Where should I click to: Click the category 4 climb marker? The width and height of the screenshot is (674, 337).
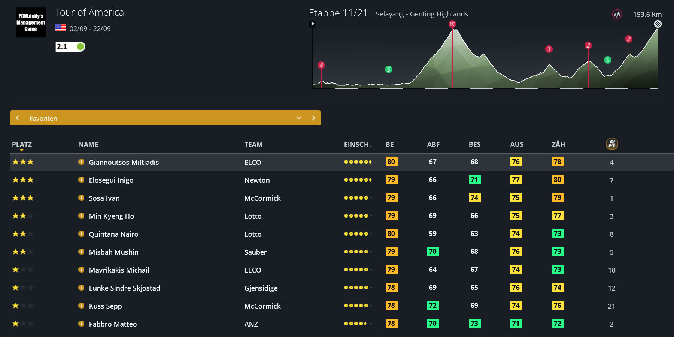pyautogui.click(x=321, y=65)
